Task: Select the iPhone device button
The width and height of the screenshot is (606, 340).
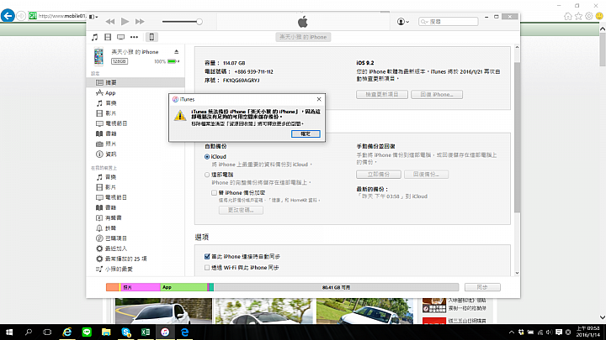Action: tap(151, 37)
